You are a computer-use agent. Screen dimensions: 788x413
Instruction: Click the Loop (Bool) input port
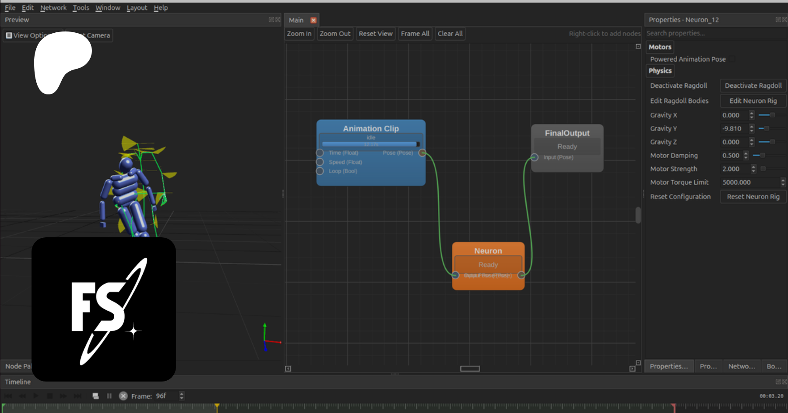point(320,171)
